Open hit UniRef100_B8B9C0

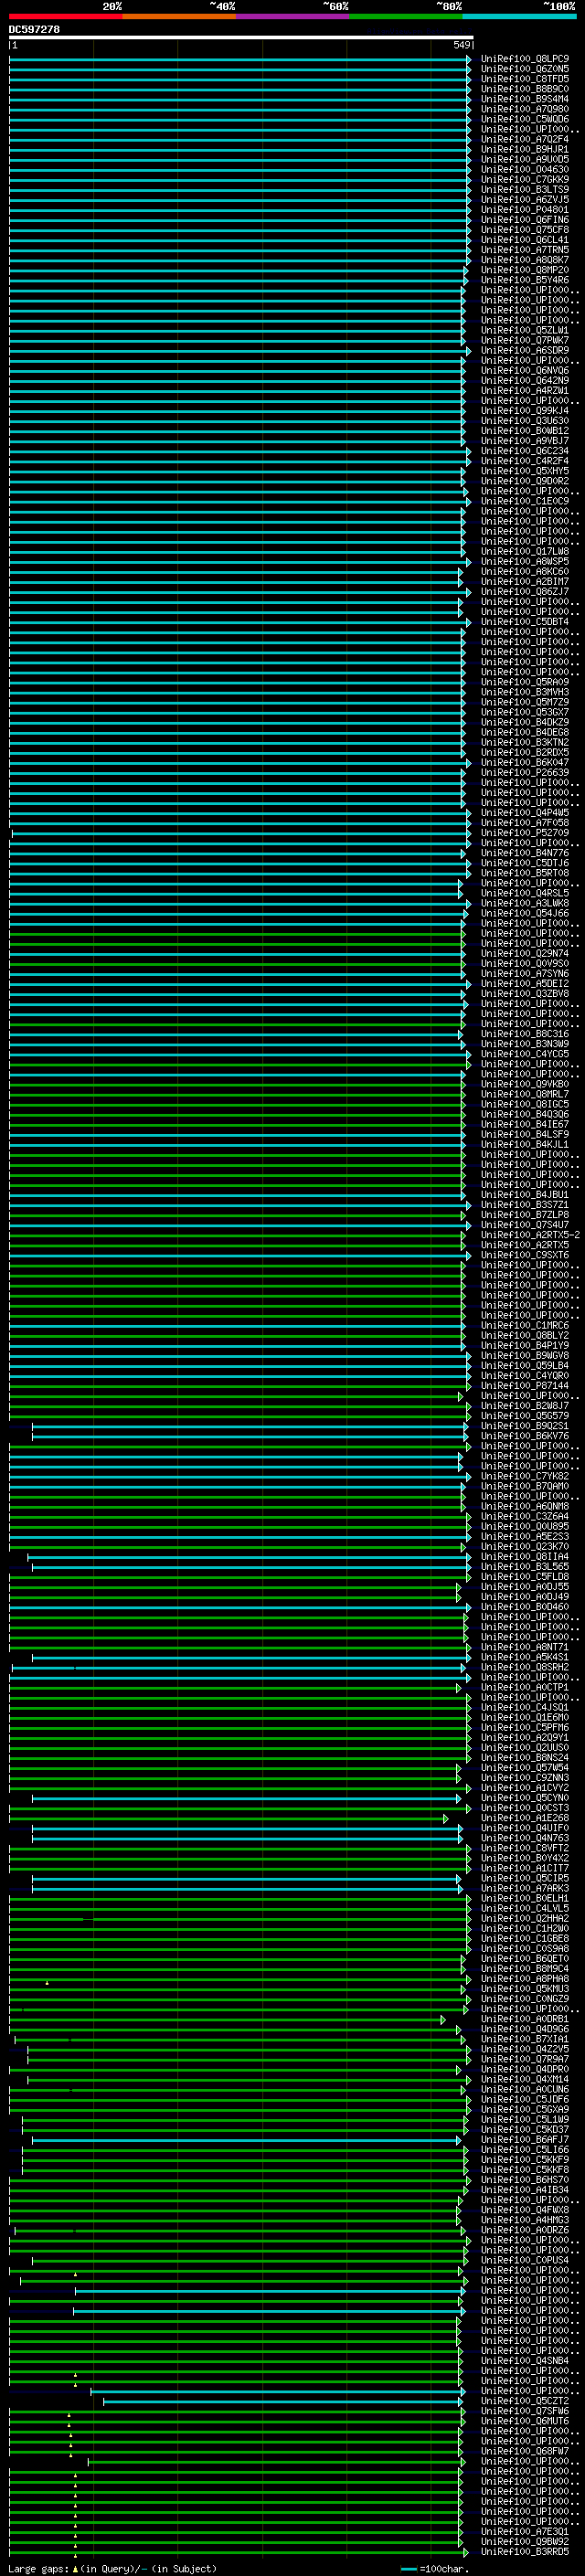click(x=524, y=89)
